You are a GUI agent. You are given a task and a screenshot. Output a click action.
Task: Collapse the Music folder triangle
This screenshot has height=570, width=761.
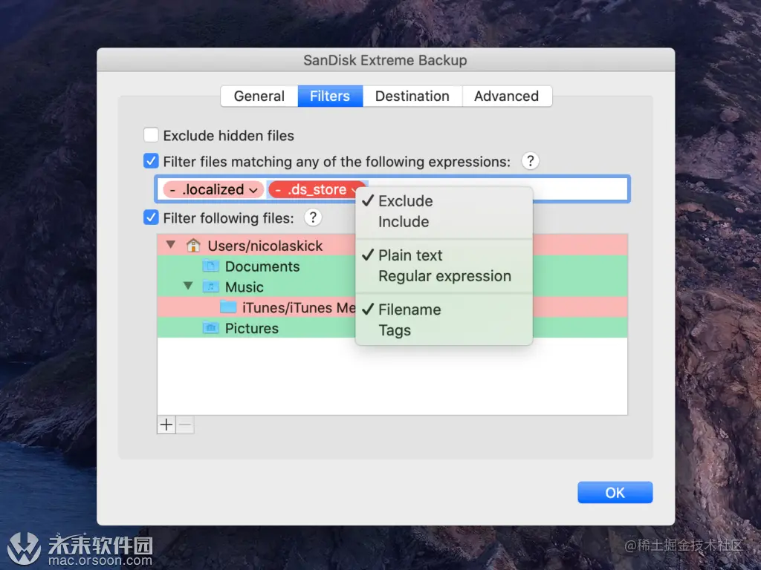(x=188, y=286)
